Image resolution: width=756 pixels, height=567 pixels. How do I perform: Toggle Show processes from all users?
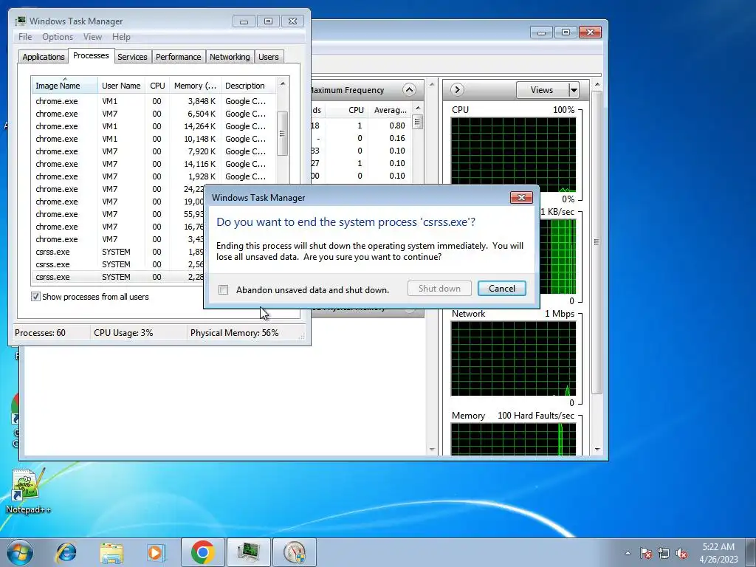(35, 297)
